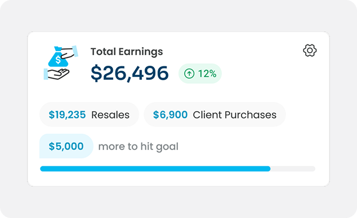This screenshot has width=357, height=218.
Task: Click the Total Earnings heading
Action: coord(127,52)
